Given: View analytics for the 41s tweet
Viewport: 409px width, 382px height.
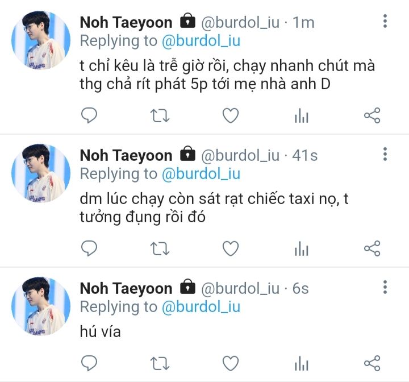Looking at the screenshot, I should coord(302,248).
